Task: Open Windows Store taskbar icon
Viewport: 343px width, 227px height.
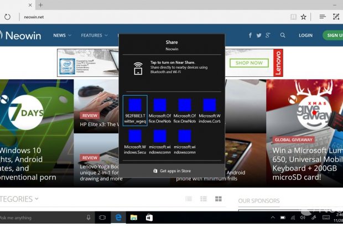Action: pyautogui.click(x=149, y=218)
